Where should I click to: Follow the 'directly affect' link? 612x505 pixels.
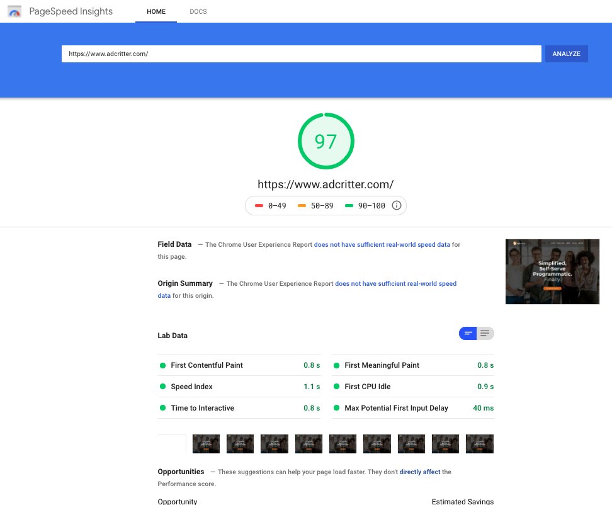419,472
